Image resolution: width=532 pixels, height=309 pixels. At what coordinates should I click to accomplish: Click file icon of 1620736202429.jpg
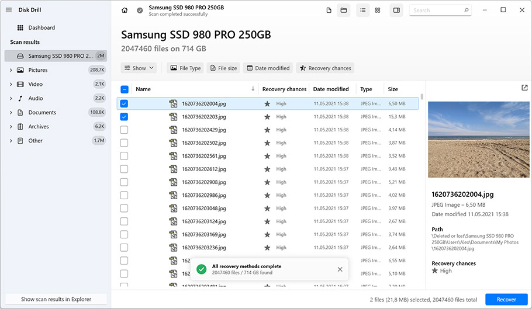coord(174,130)
